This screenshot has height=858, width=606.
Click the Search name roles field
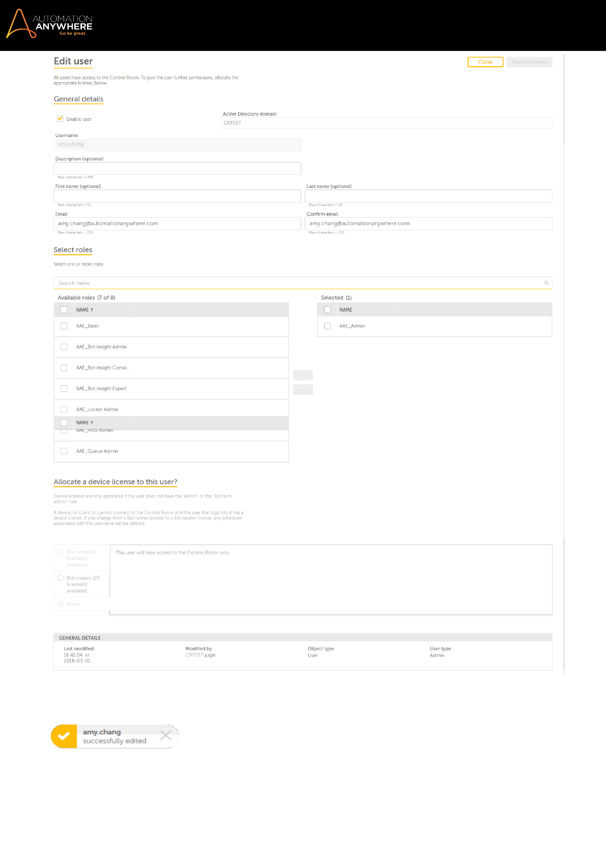[x=303, y=283]
